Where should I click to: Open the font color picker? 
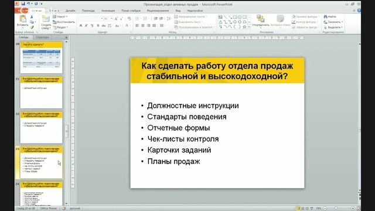127,26
